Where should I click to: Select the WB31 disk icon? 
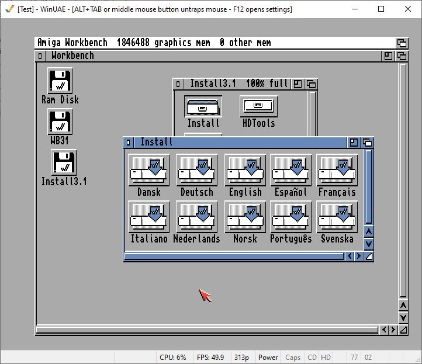tap(60, 122)
